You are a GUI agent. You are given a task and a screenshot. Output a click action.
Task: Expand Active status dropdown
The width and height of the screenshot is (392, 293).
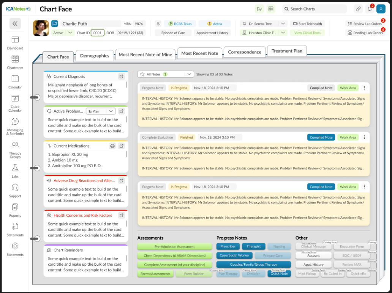tap(70, 33)
